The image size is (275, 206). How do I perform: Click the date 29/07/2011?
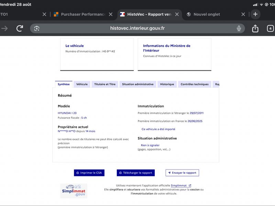click(x=197, y=113)
